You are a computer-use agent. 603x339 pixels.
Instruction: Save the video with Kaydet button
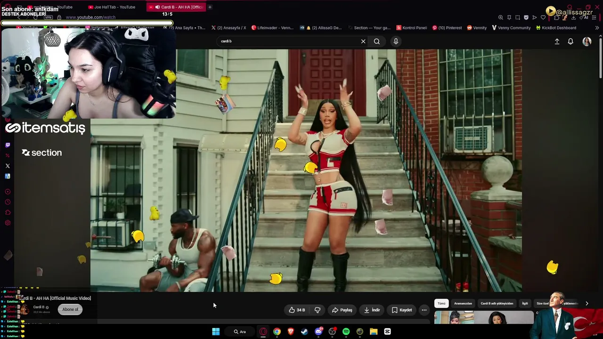[x=402, y=310]
